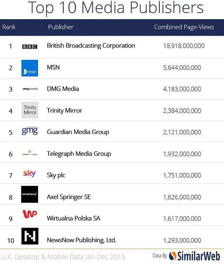This screenshot has height=263, width=224.
Task: Click the BBC logo icon
Action: pos(29,47)
